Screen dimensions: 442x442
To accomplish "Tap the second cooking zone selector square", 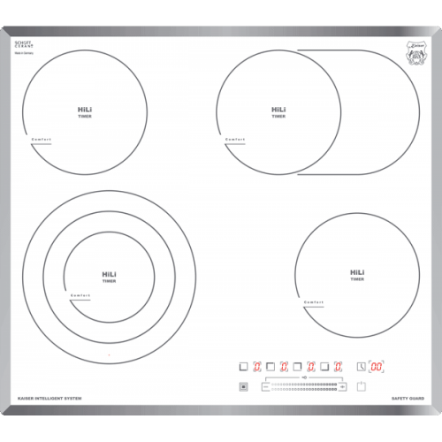I will (x=271, y=367).
